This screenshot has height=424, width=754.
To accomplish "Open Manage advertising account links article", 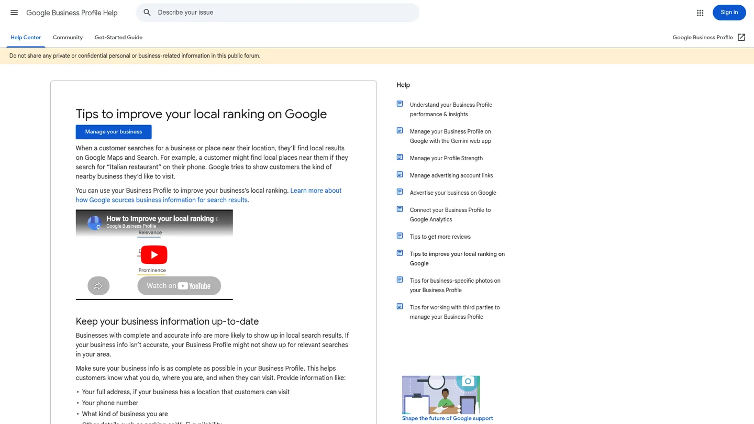I will click(x=451, y=175).
